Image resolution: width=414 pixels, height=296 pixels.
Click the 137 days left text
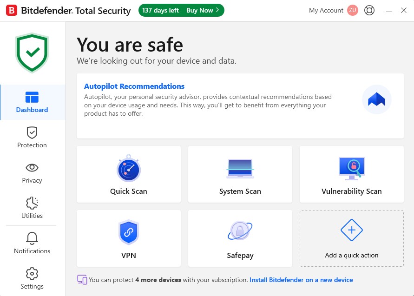[x=160, y=10]
